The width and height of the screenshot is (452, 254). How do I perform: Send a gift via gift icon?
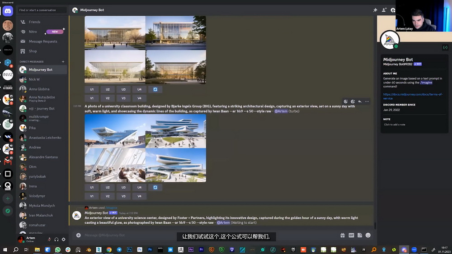[x=343, y=236]
